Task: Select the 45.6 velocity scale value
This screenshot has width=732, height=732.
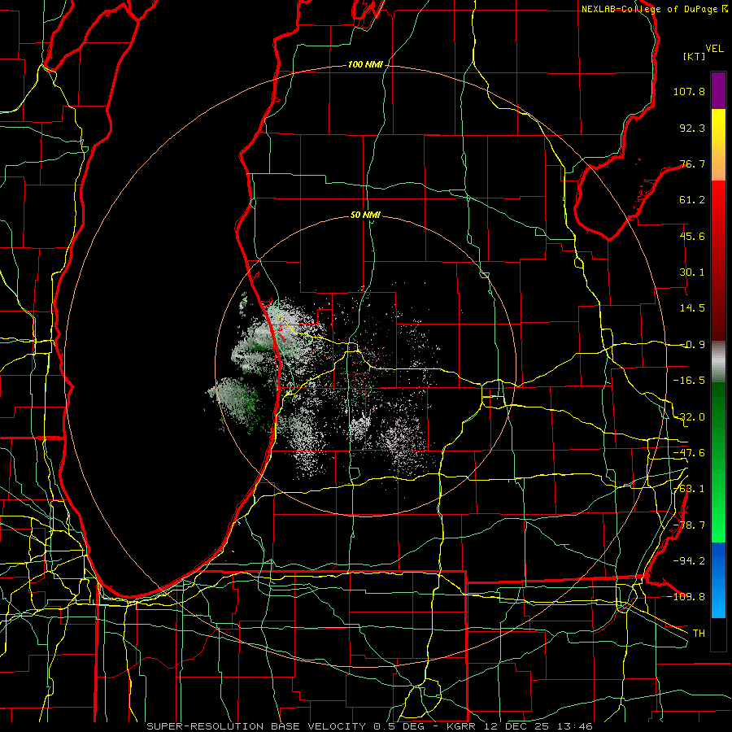Action: [x=692, y=236]
